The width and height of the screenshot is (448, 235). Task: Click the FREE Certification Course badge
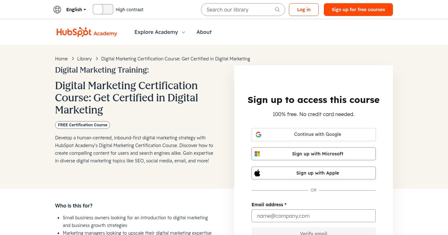coord(83,125)
